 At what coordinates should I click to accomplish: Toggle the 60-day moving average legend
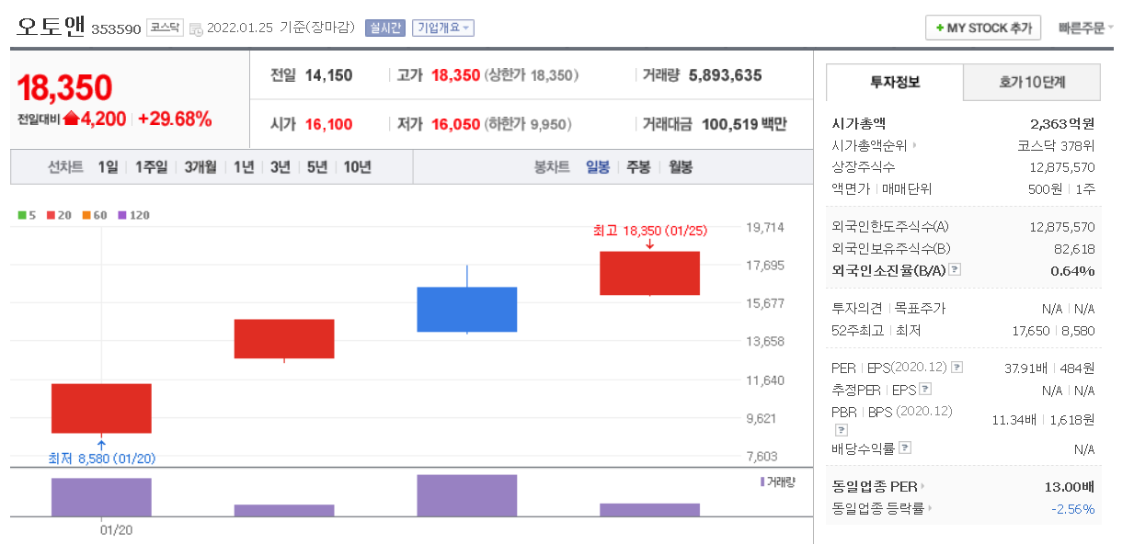96,215
